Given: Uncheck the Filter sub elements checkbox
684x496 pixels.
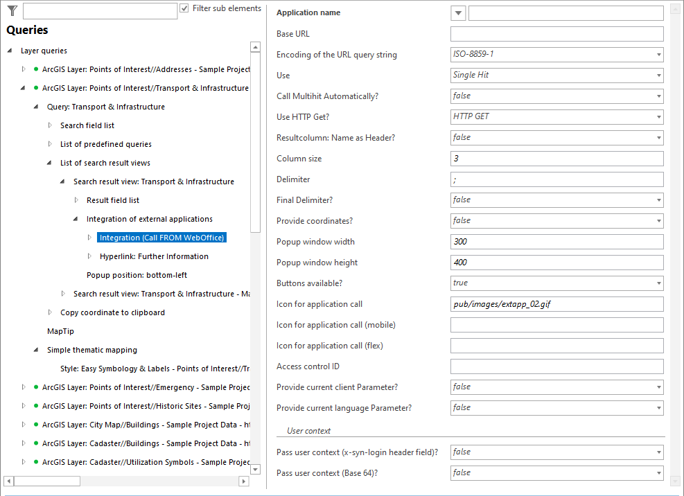Looking at the screenshot, I should [x=184, y=8].
